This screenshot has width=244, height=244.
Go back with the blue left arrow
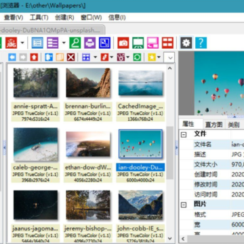pos(12,57)
